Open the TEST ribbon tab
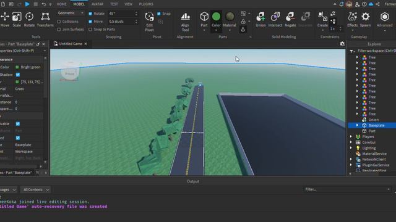The height and width of the screenshot is (222, 396). (114, 4)
